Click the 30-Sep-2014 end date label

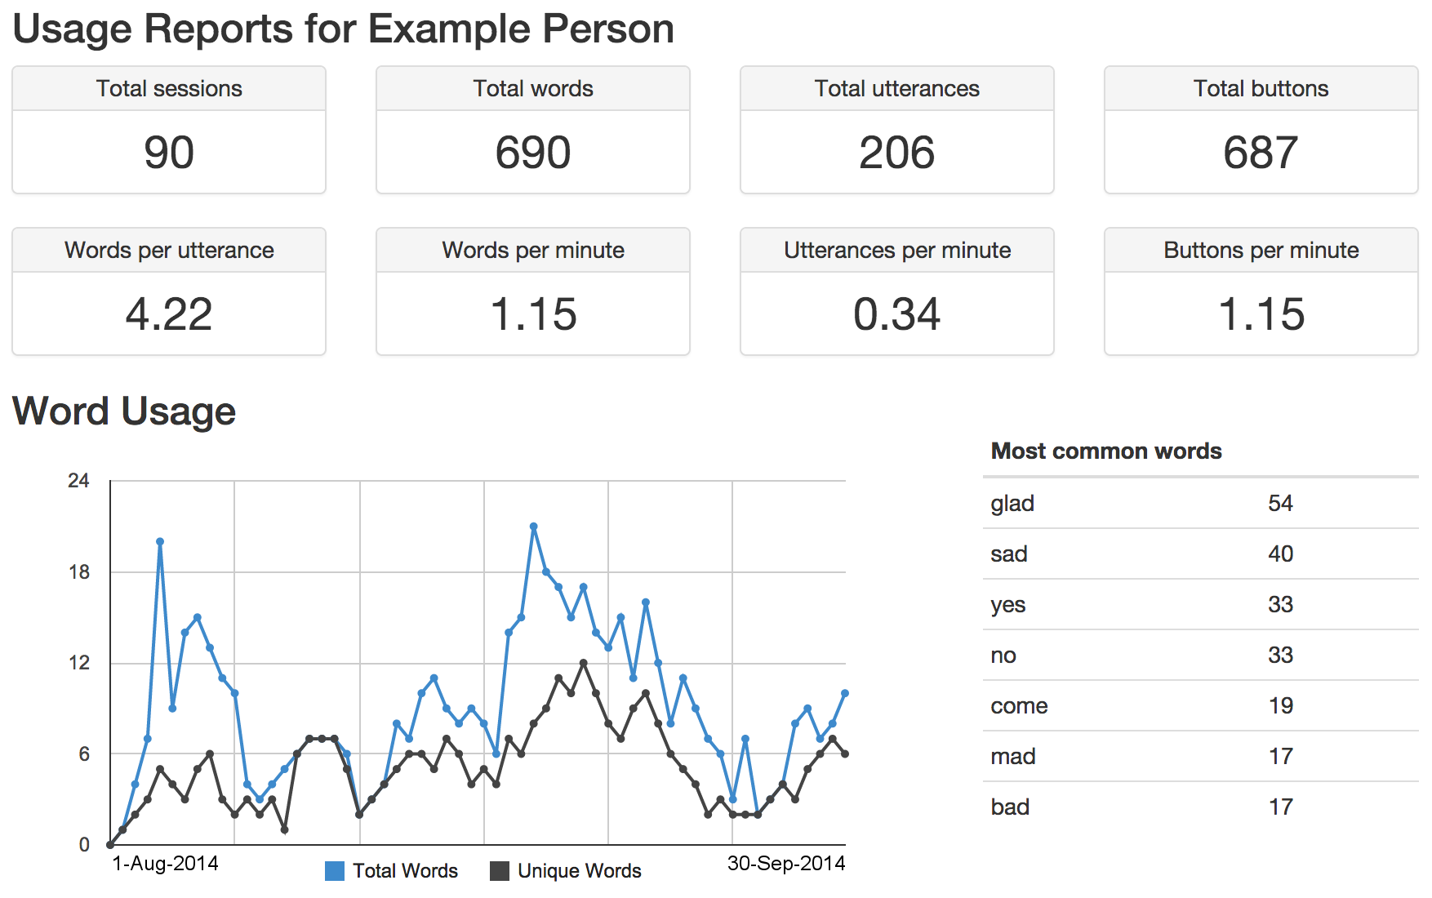pyautogui.click(x=786, y=863)
